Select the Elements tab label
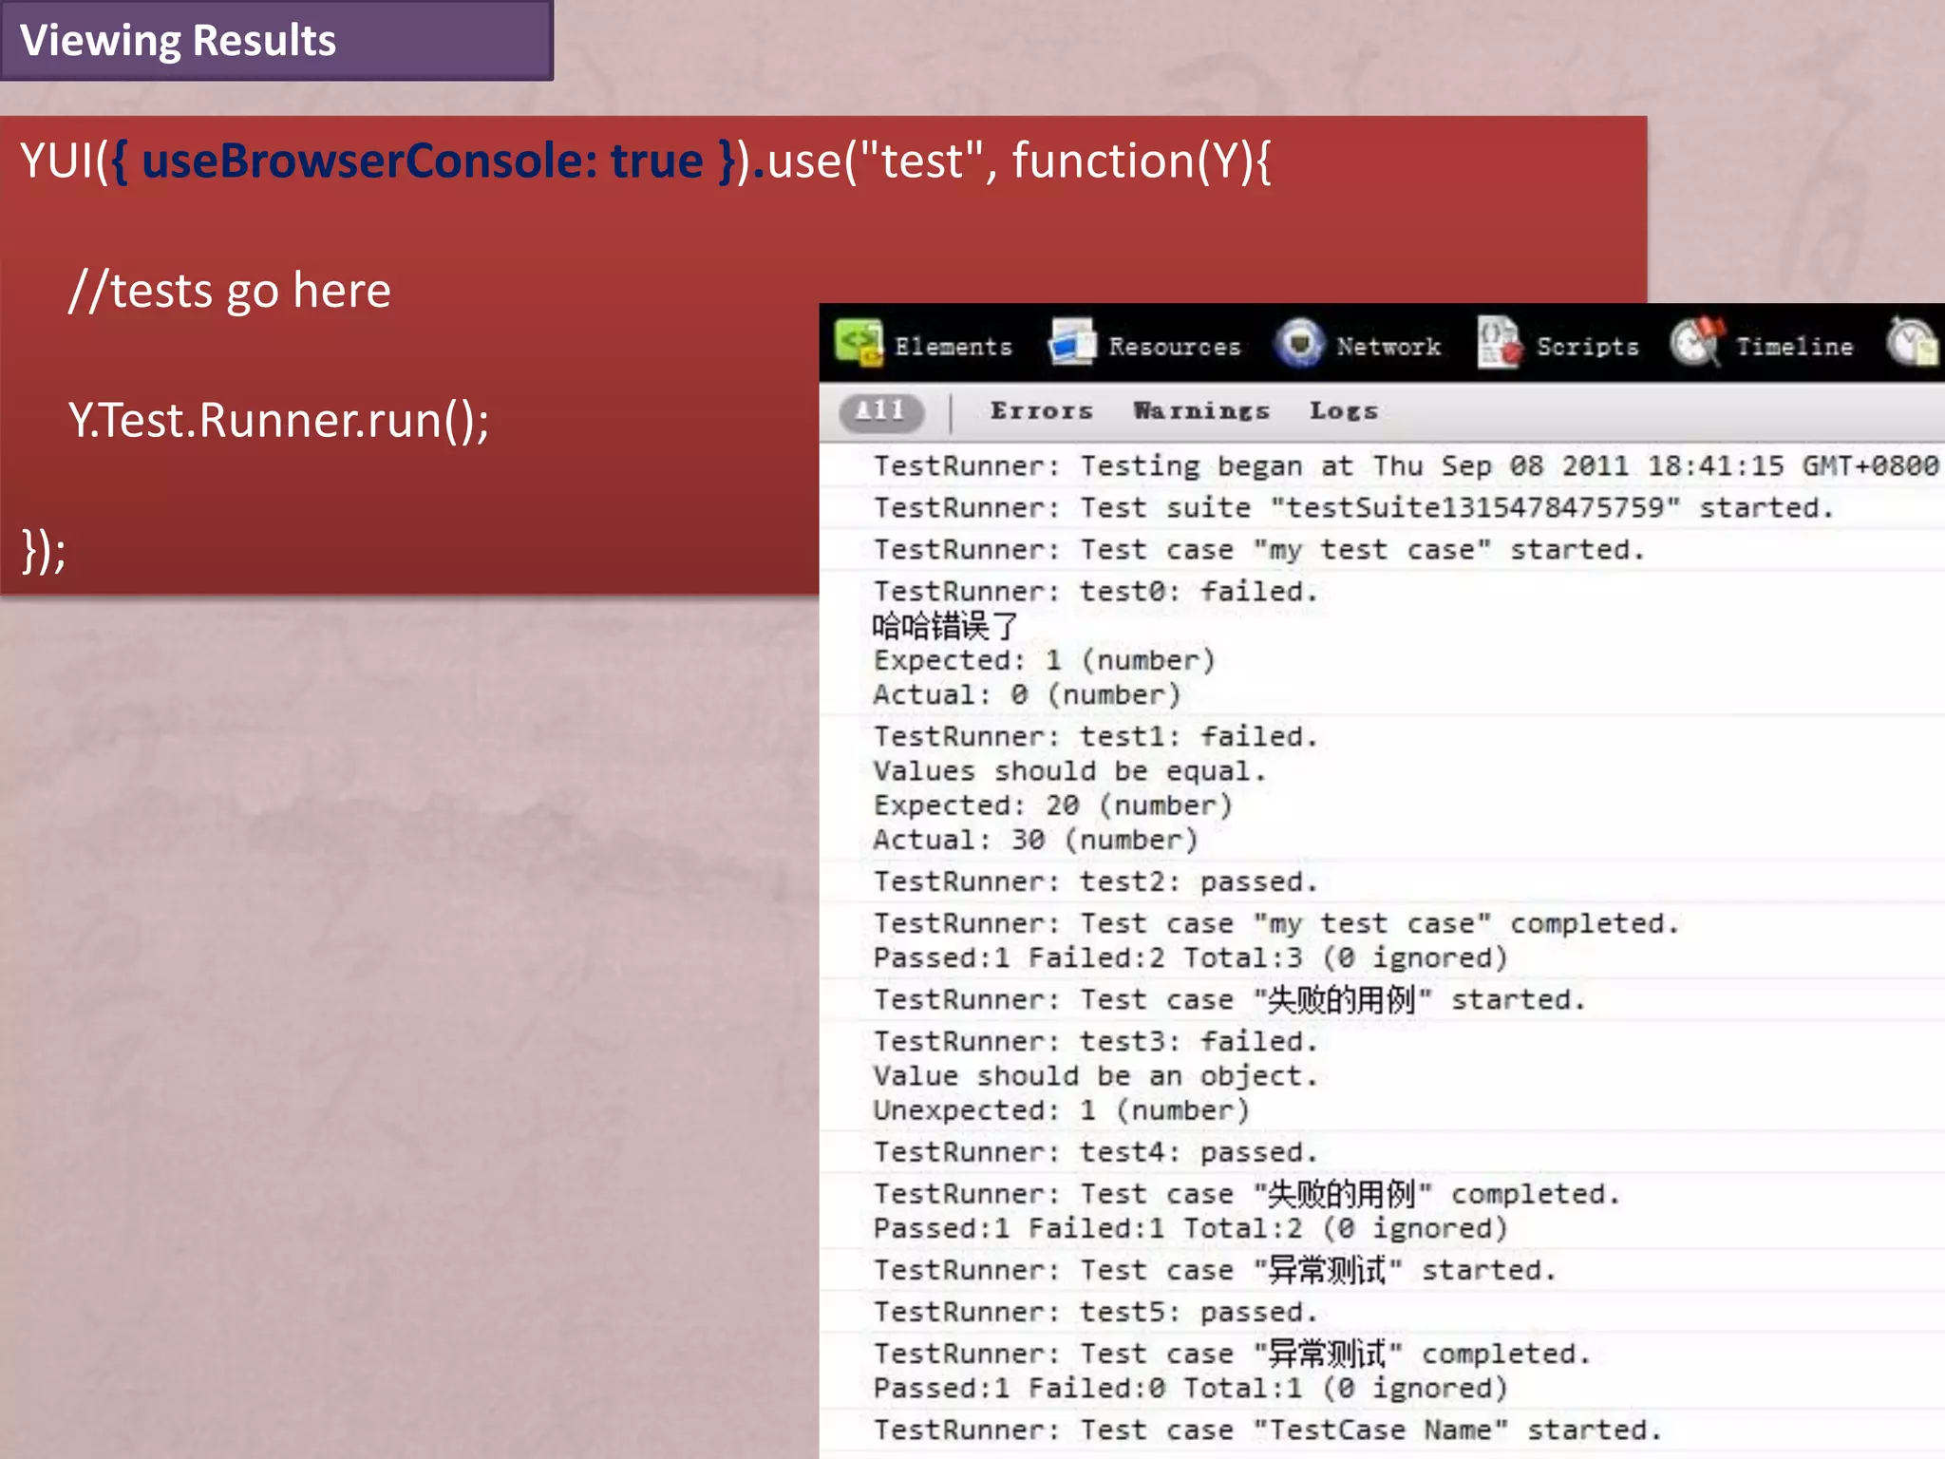The height and width of the screenshot is (1459, 1945). point(954,347)
